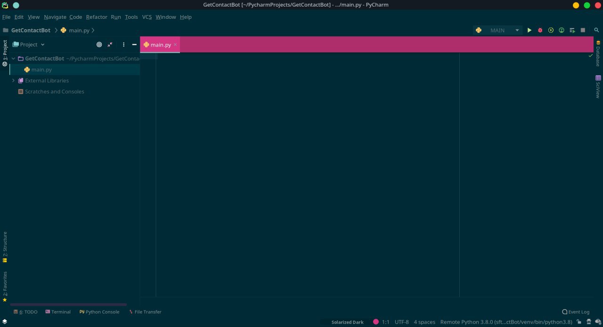Image resolution: width=603 pixels, height=327 pixels.
Task: Select main.py in the project tree
Action: tap(75, 70)
